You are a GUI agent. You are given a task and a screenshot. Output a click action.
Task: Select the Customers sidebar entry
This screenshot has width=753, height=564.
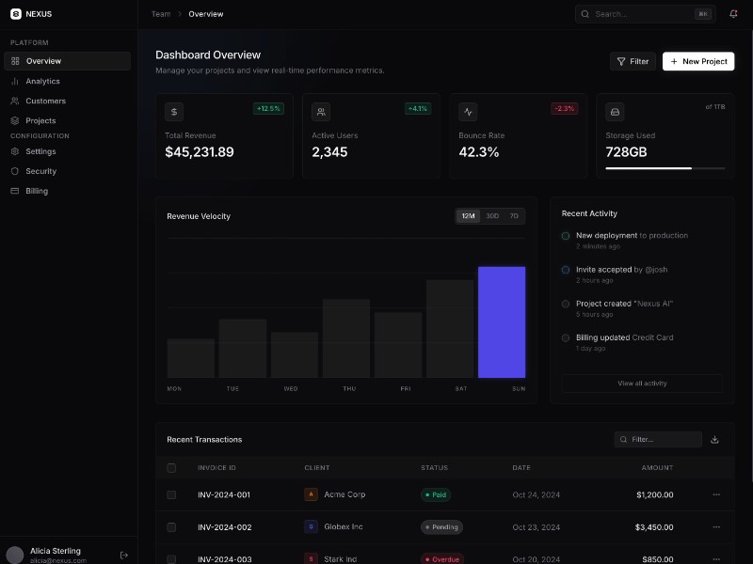(44, 101)
